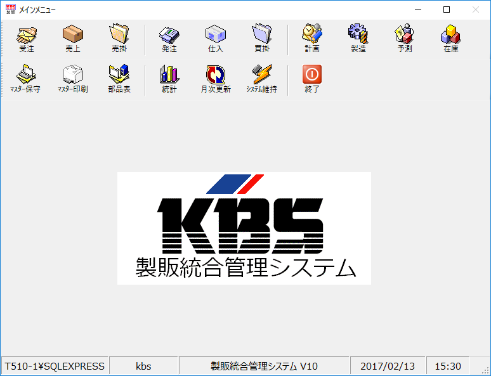The height and width of the screenshot is (376, 491).
Task: Open the 製造 manufacturing gear icon
Action: click(x=358, y=39)
